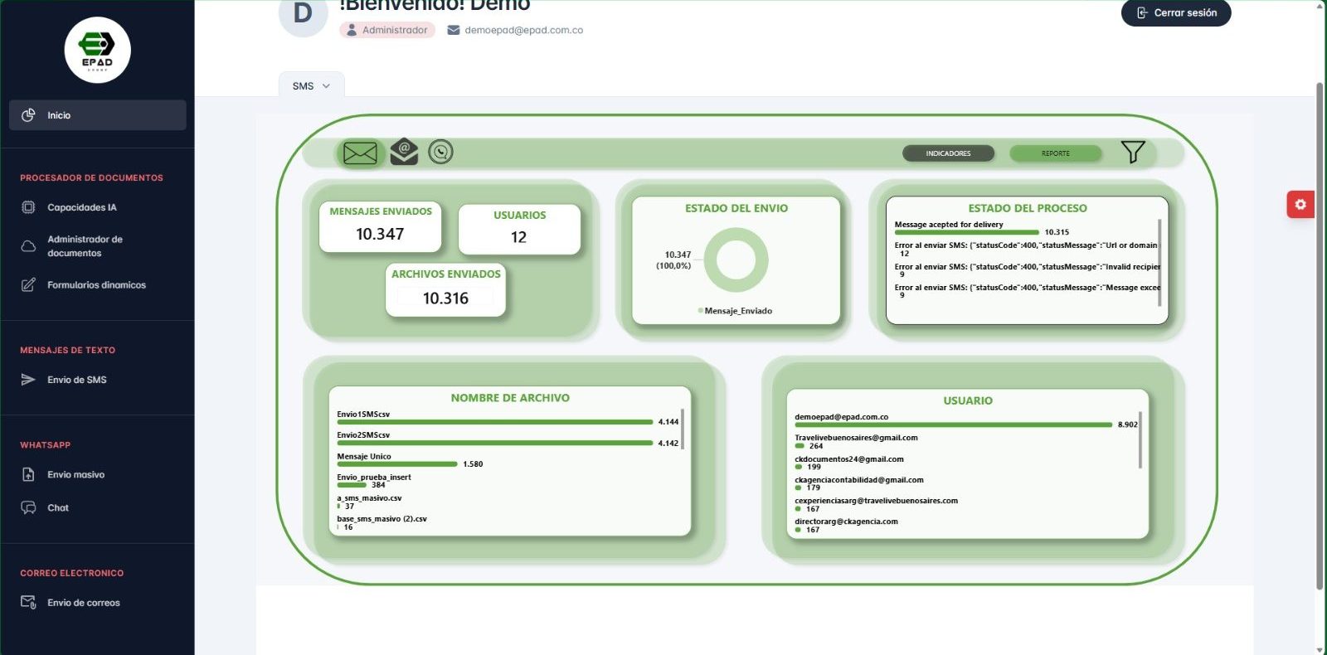
Task: Open the WhatsApp Chat page
Action: [58, 508]
